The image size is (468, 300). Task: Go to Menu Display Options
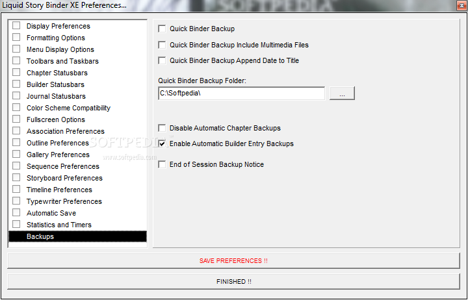pos(60,49)
